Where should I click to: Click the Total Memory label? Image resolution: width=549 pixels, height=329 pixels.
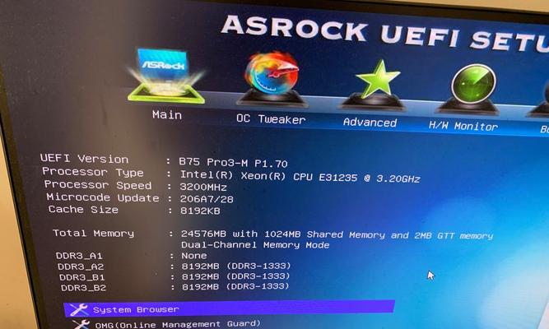(93, 233)
